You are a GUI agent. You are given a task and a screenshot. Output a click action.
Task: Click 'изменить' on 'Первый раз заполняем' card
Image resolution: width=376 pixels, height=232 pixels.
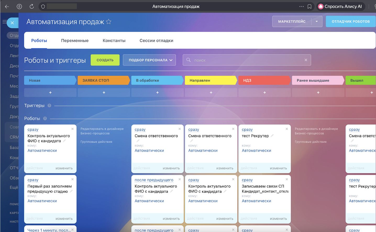(64, 219)
